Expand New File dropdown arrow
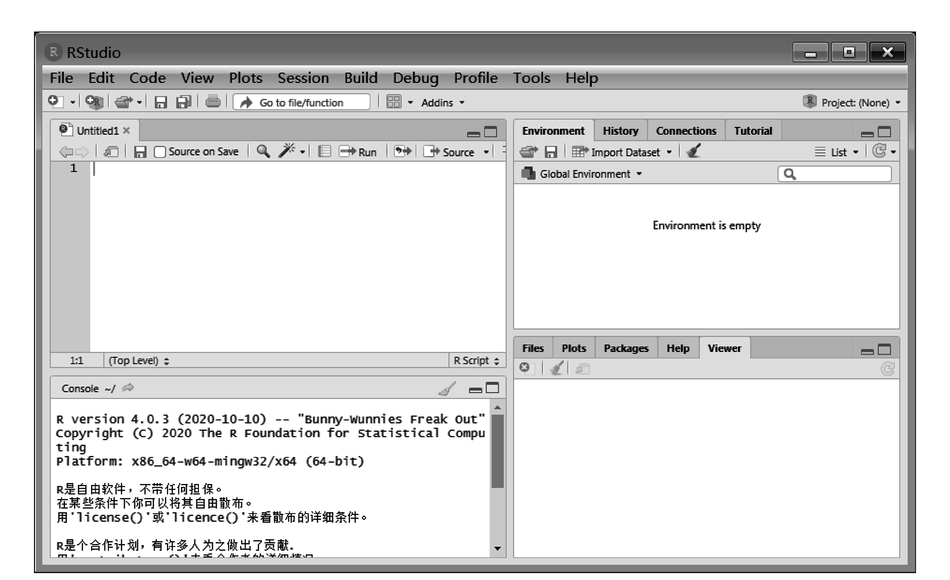Screen dimensions: 950x580 [73, 102]
